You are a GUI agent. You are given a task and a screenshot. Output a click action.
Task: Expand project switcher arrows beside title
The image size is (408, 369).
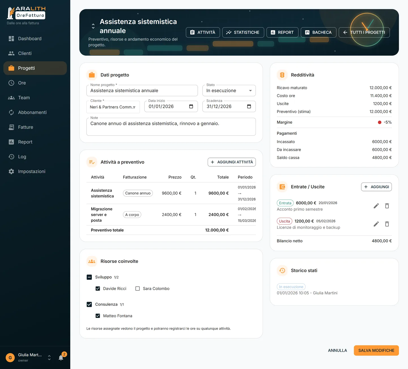[93, 26]
